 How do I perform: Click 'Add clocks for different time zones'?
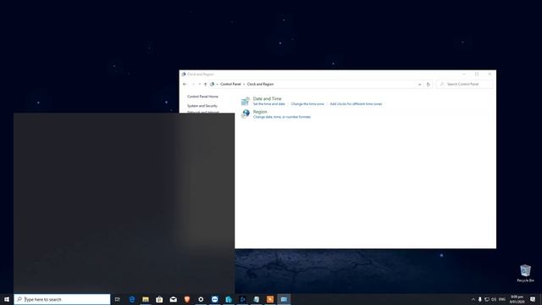356,103
